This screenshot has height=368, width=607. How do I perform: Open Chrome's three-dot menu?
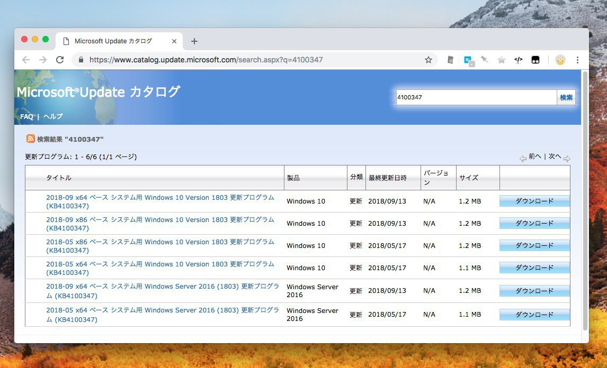[577, 60]
